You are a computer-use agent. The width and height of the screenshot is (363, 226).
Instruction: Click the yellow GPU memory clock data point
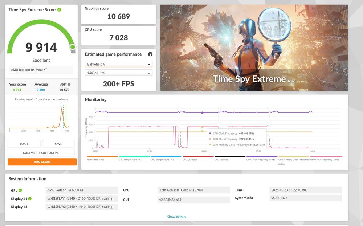[x=202, y=131]
